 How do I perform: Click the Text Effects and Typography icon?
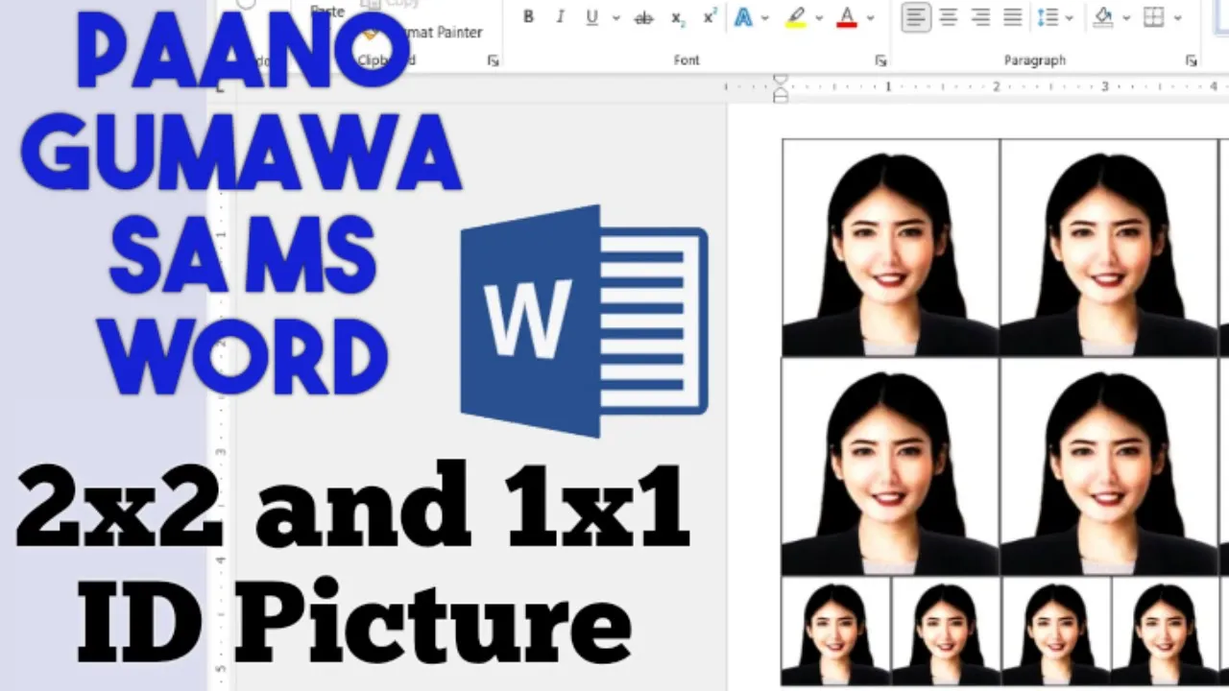click(x=743, y=17)
